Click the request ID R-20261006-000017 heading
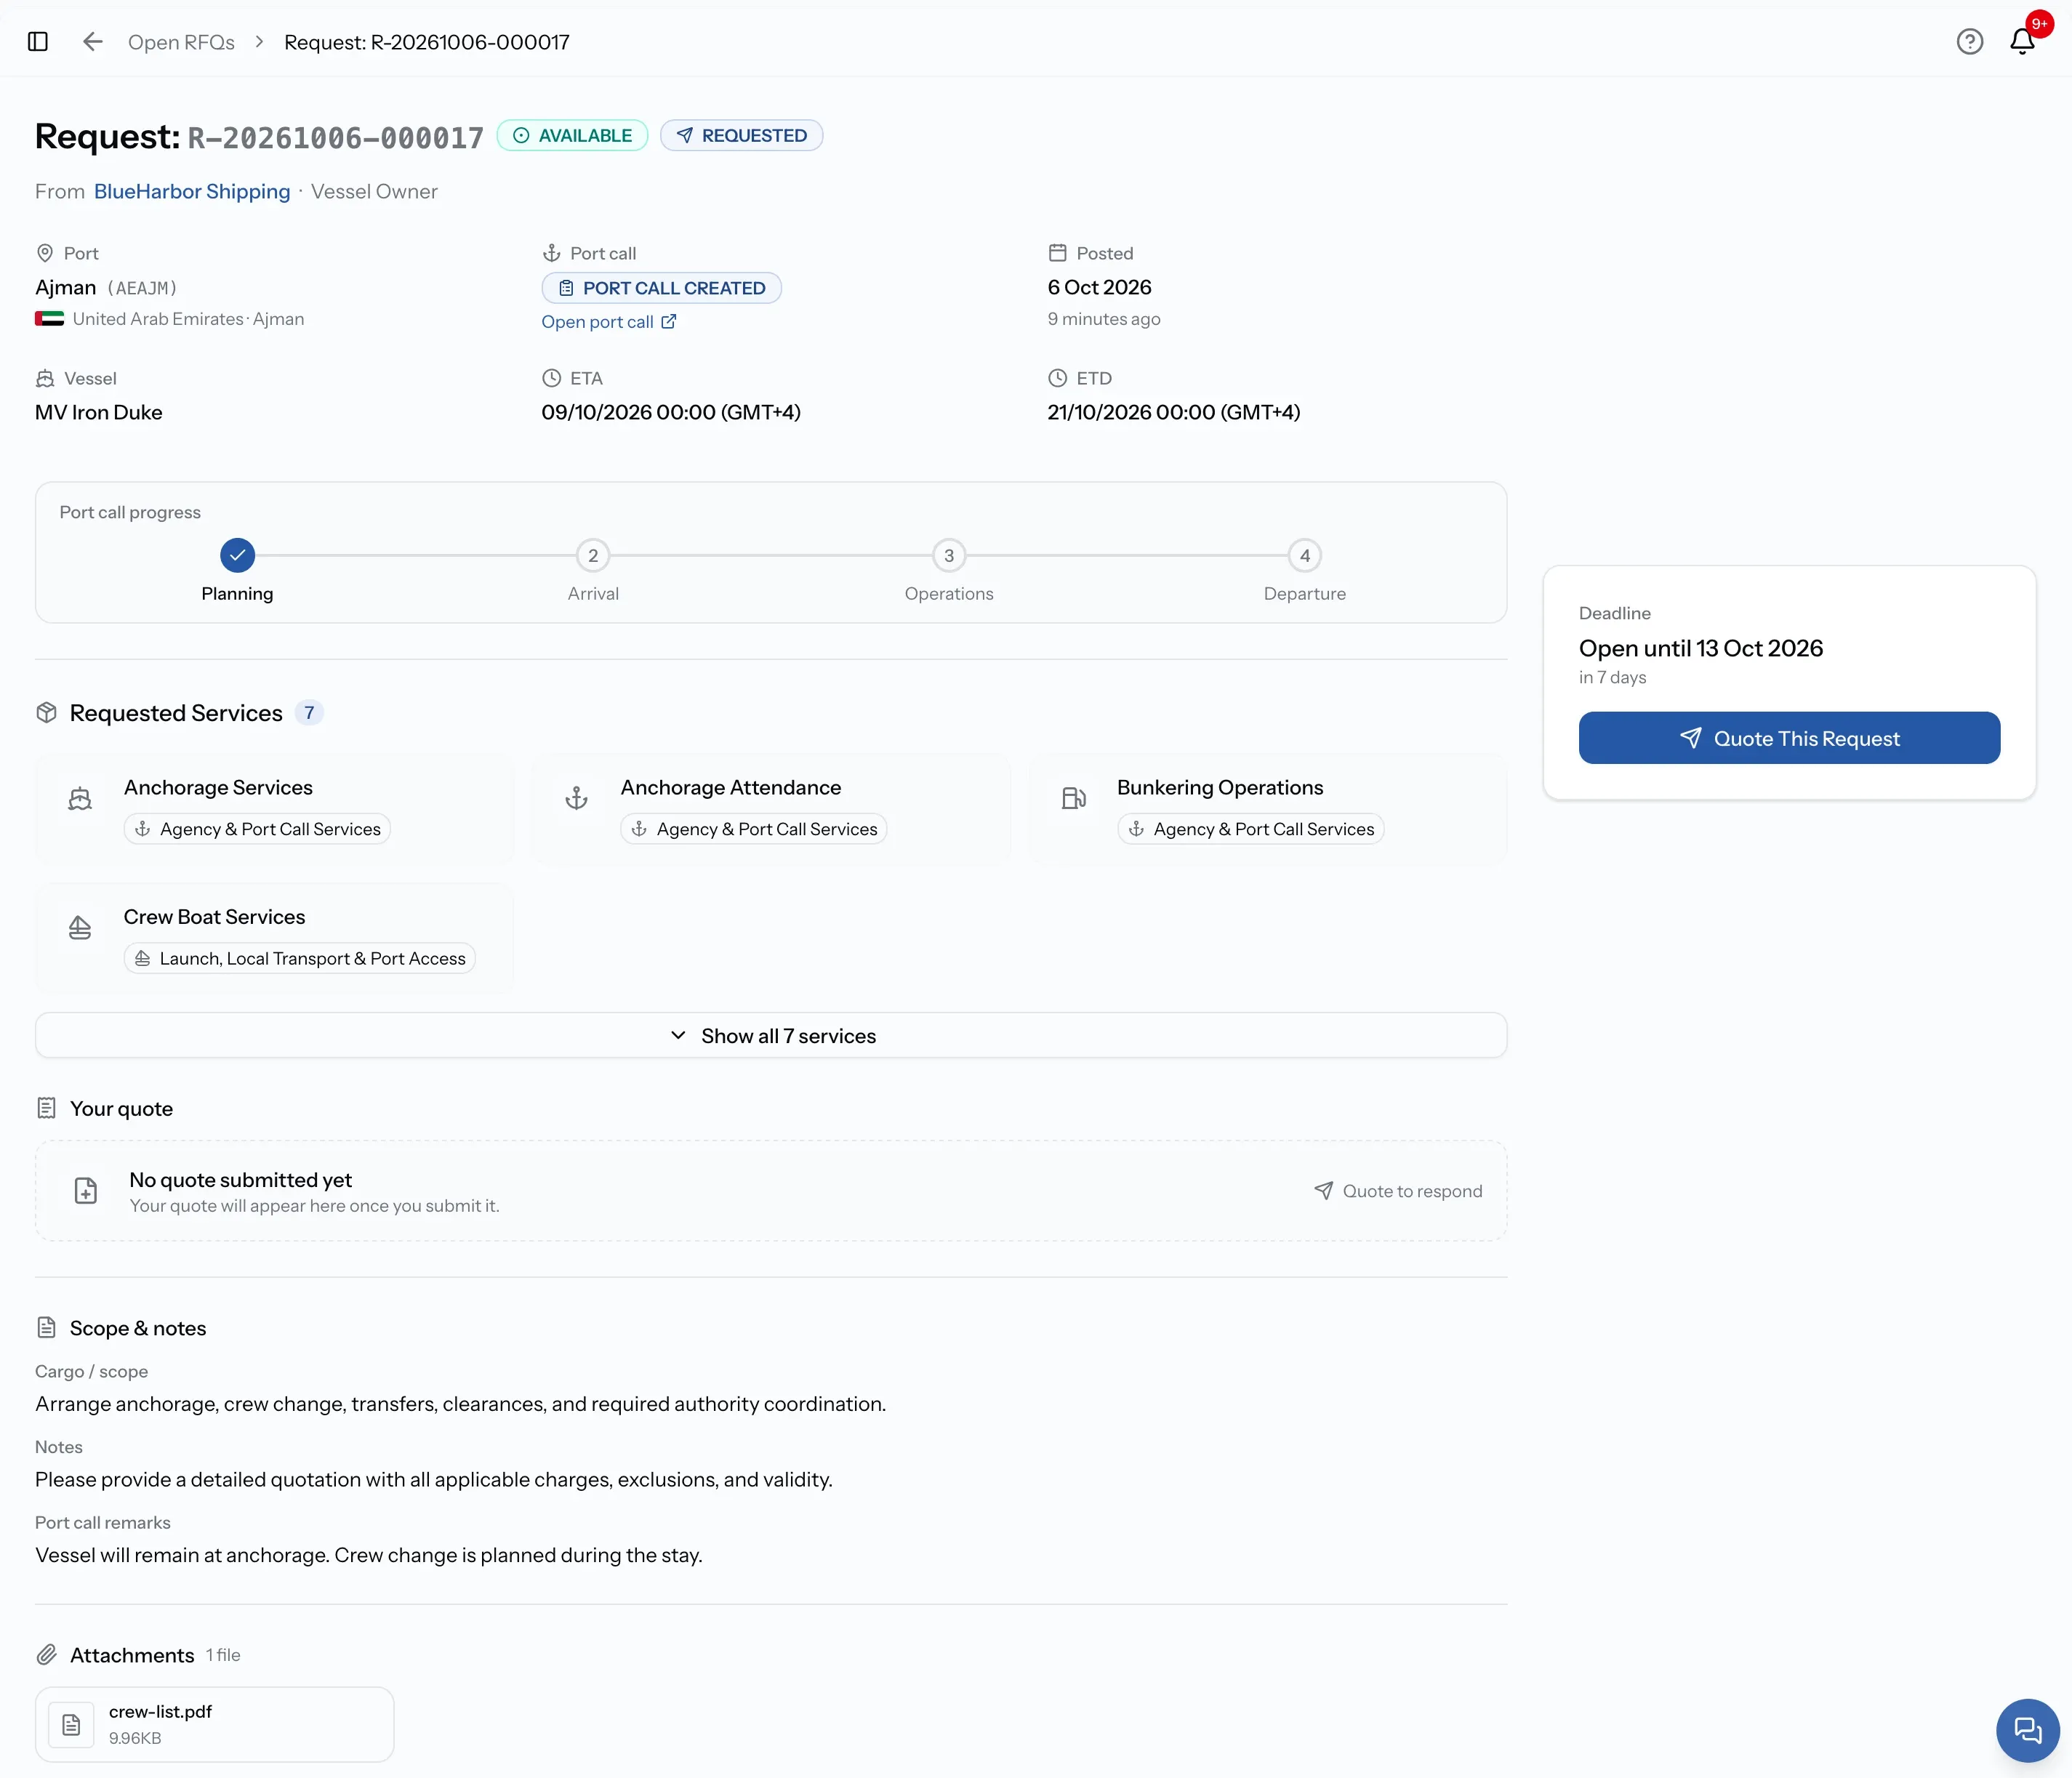The height and width of the screenshot is (1778, 2072). [336, 137]
